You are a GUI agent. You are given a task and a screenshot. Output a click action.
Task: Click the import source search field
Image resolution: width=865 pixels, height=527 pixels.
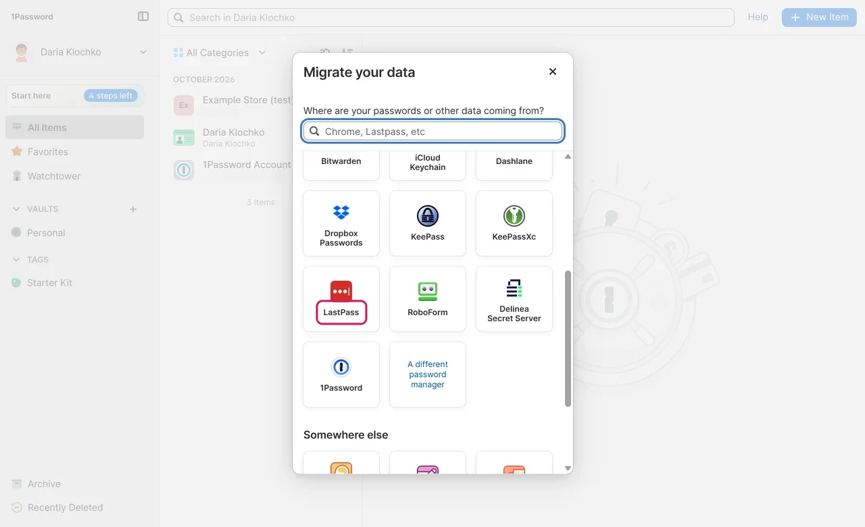pyautogui.click(x=433, y=132)
